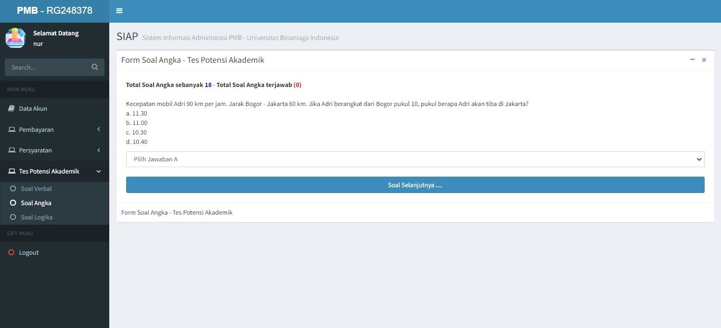The image size is (721, 328).
Task: Close the form panel with the x icon
Action: [704, 60]
